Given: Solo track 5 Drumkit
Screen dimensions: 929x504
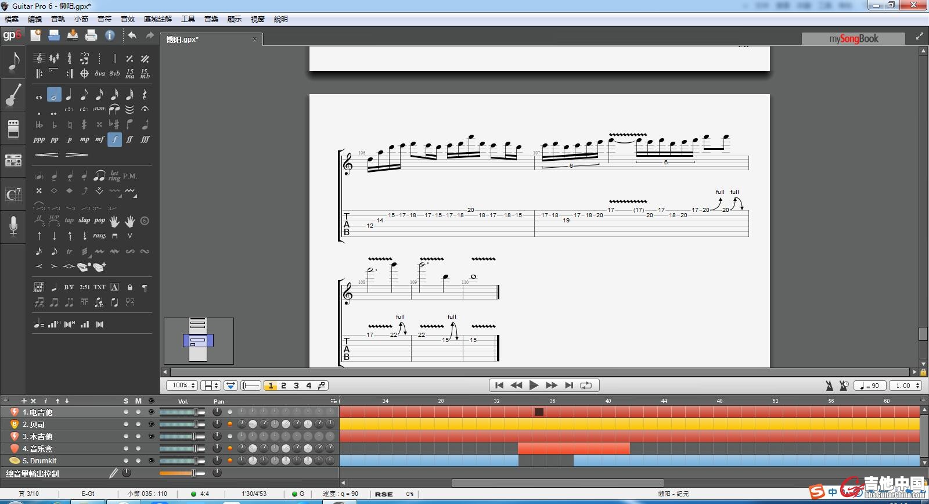Looking at the screenshot, I should pos(126,461).
